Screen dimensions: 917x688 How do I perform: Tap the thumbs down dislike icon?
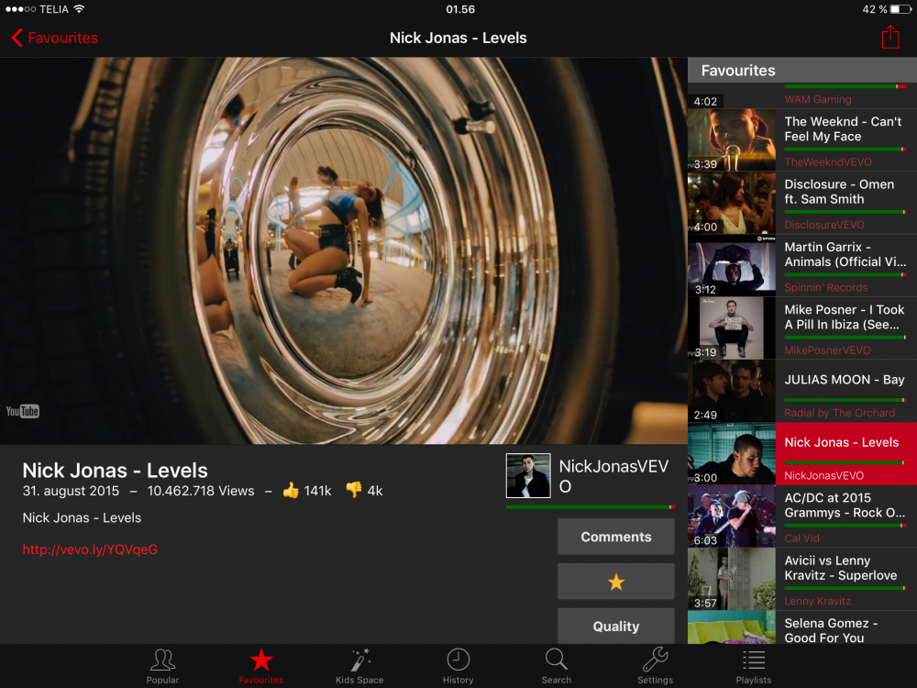354,490
